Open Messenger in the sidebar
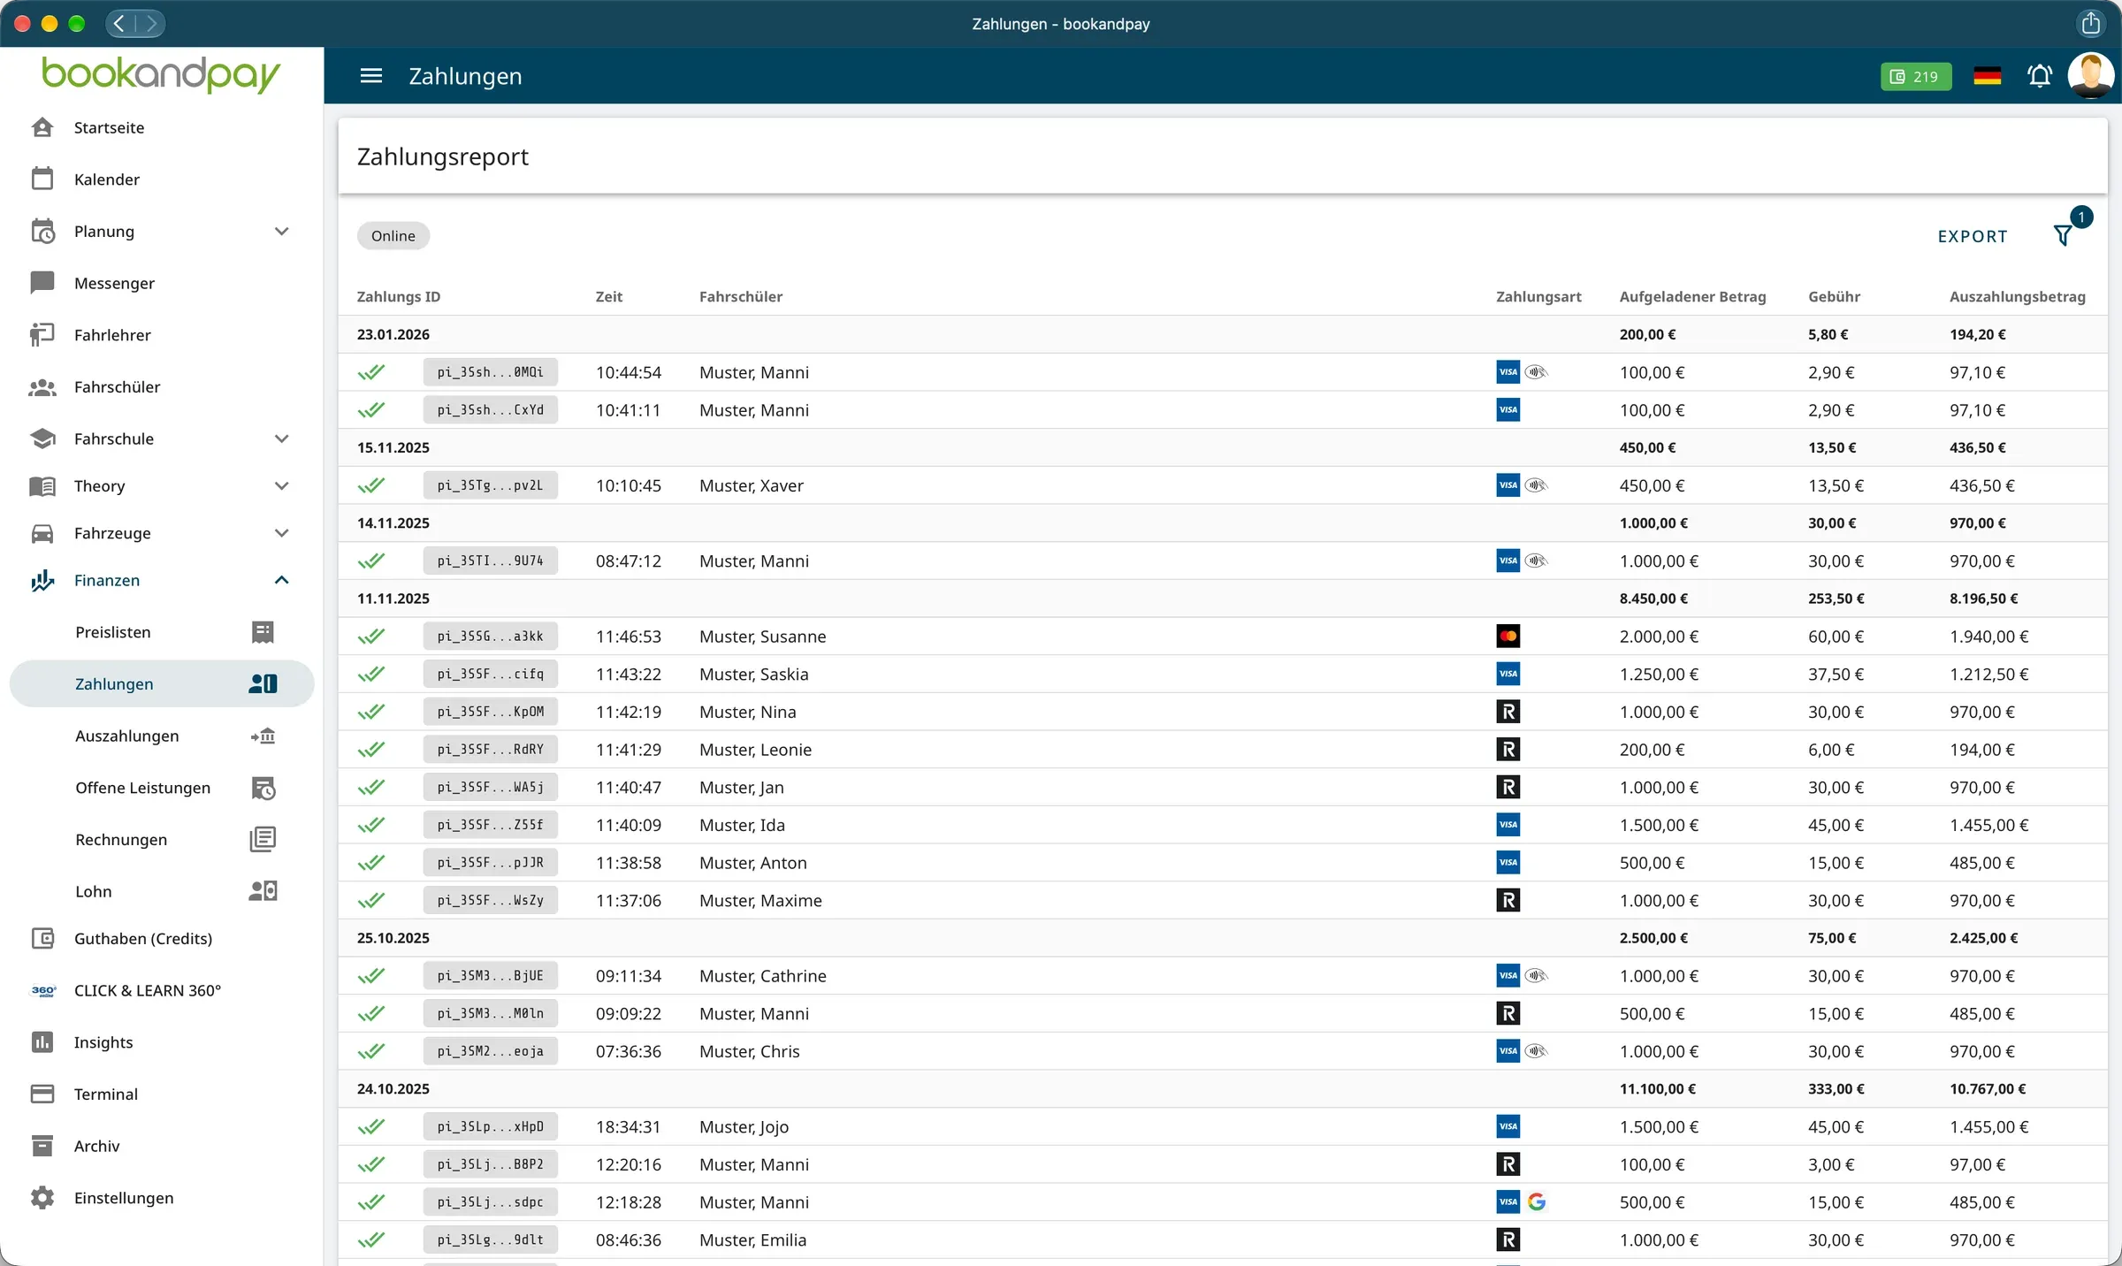Image resolution: width=2122 pixels, height=1266 pixels. click(x=114, y=283)
